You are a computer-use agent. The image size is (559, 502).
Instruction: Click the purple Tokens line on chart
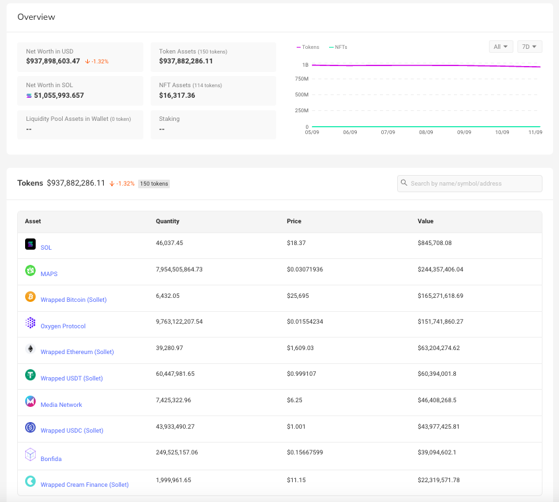click(423, 65)
